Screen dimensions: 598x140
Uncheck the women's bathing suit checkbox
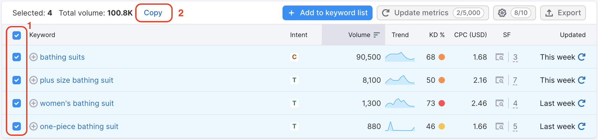(17, 103)
